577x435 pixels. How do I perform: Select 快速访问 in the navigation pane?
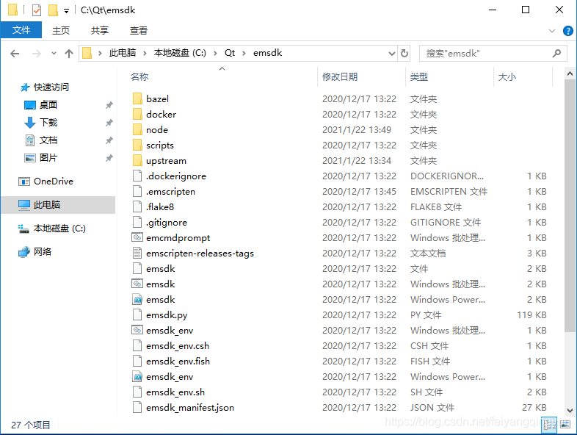pyautogui.click(x=51, y=87)
